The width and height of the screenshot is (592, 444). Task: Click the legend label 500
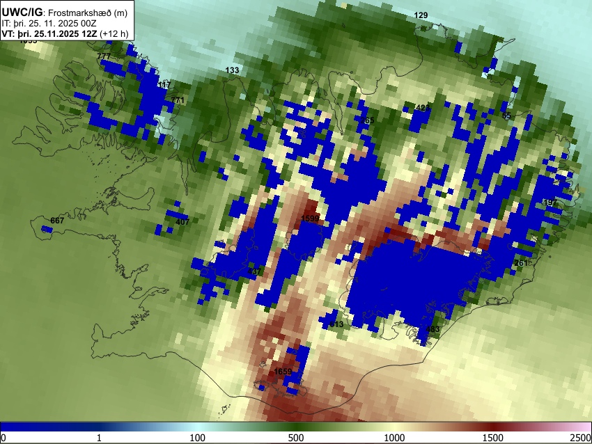296,438
